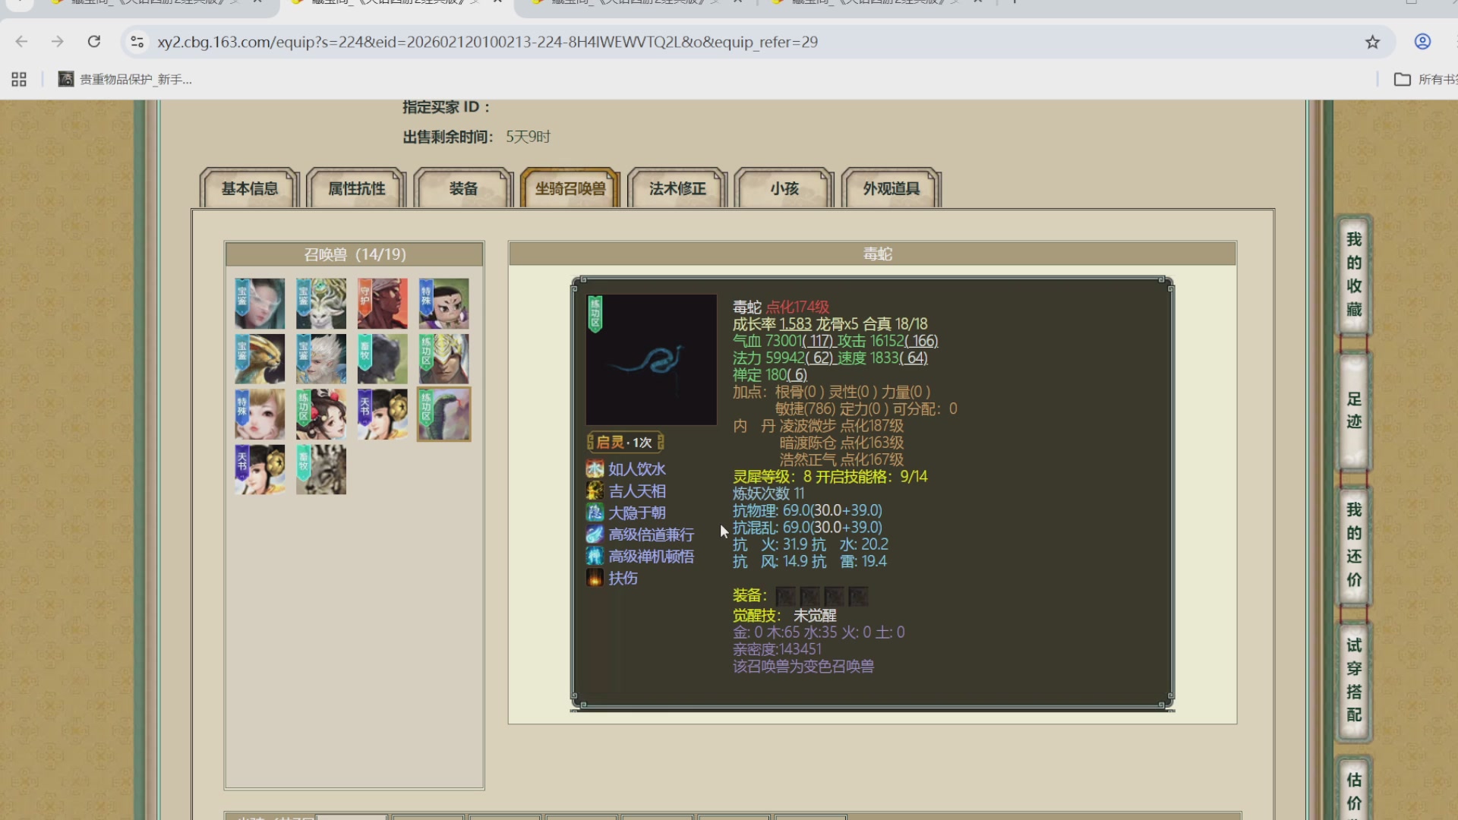Click the browser address bar URL

[486, 42]
